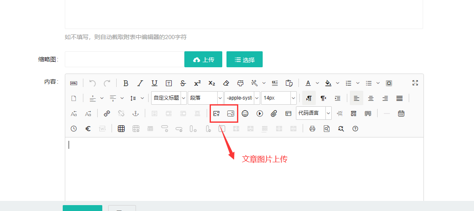Insert a blockquote
This screenshot has height=211, width=474.
click(275, 83)
